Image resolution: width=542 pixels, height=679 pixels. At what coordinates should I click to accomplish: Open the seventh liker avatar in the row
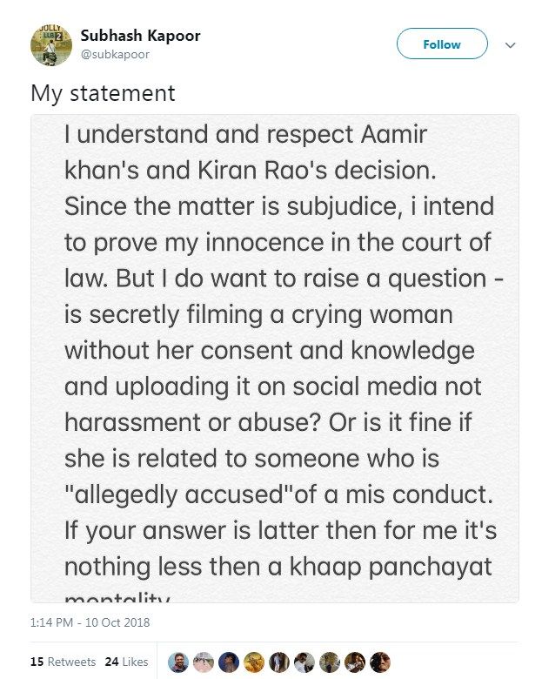(330, 662)
